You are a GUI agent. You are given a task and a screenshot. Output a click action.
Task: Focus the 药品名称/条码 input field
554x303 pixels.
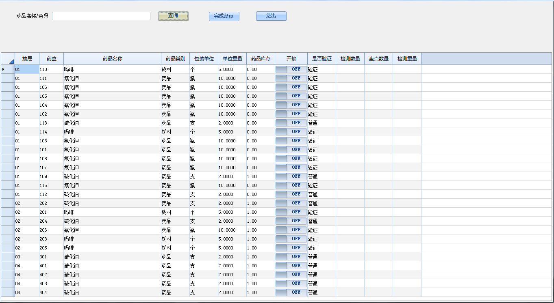pos(101,16)
